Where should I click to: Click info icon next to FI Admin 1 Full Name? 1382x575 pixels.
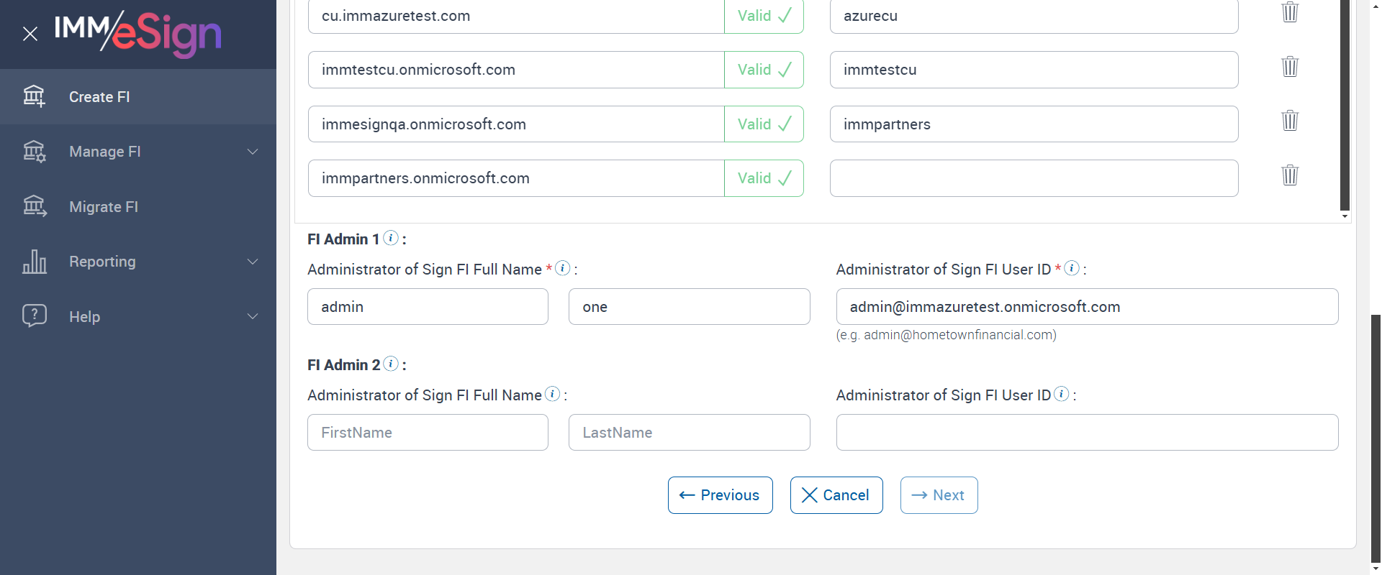563,268
